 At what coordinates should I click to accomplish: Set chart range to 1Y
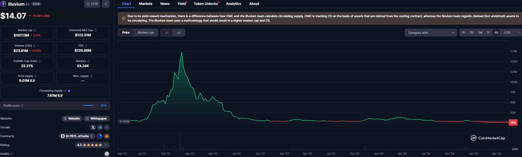coord(488,33)
